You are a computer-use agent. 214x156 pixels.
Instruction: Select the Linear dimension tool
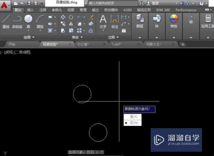pos(124,17)
